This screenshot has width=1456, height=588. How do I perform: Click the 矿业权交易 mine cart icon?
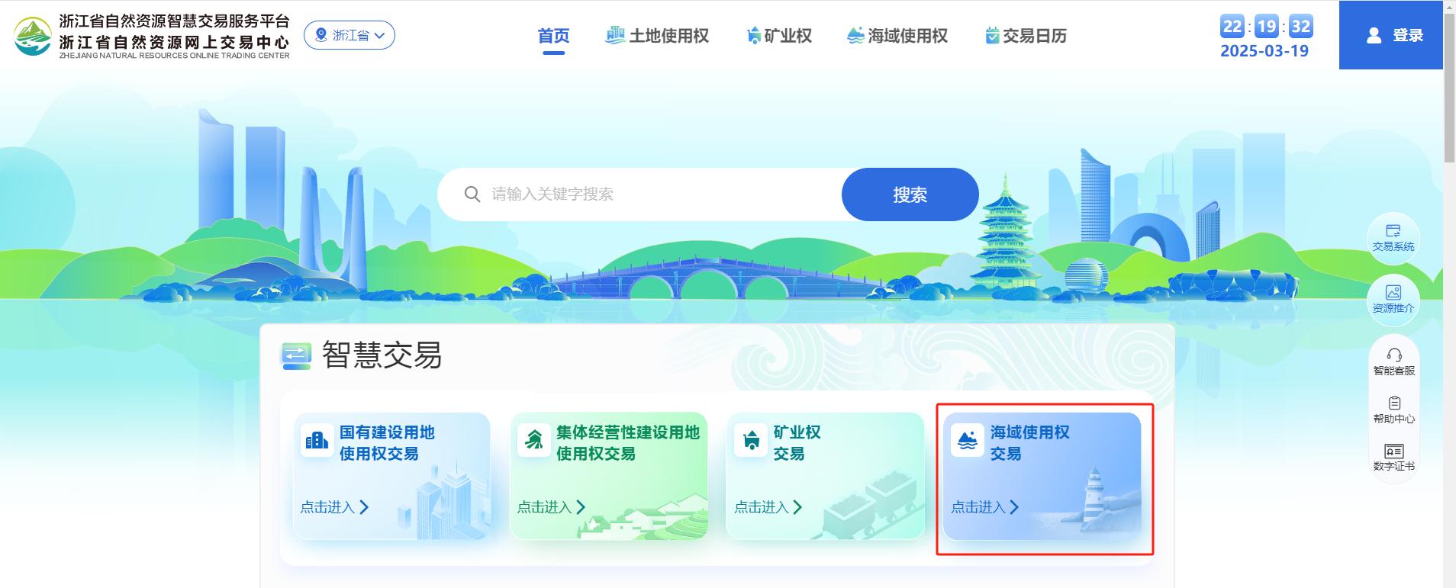[751, 440]
